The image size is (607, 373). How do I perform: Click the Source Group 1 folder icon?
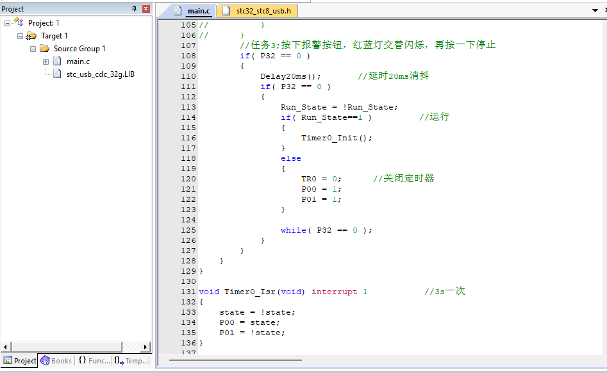coord(44,48)
